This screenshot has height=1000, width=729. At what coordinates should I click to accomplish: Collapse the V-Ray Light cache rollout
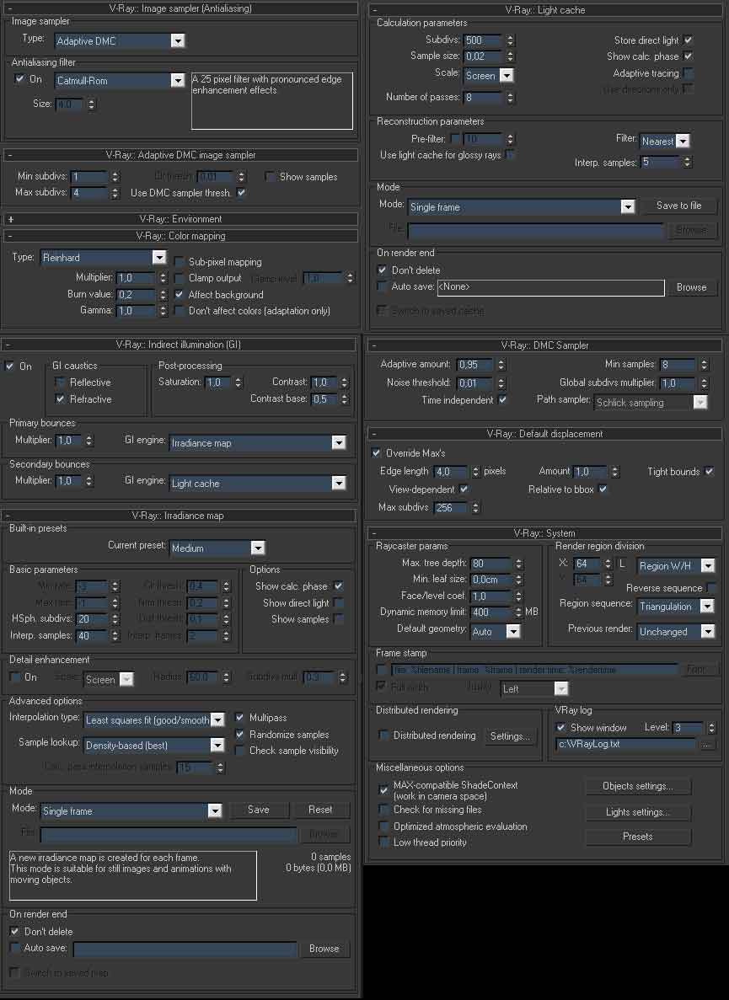374,10
